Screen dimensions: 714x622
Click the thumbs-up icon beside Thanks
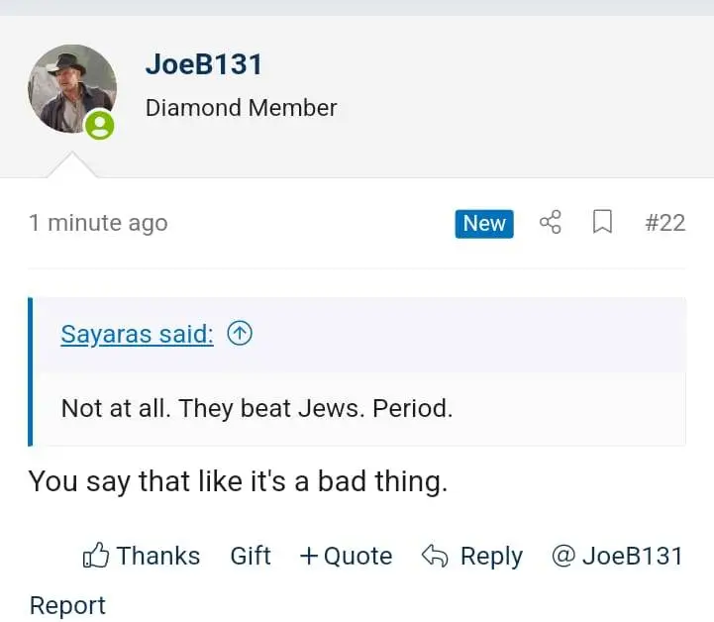pos(96,556)
